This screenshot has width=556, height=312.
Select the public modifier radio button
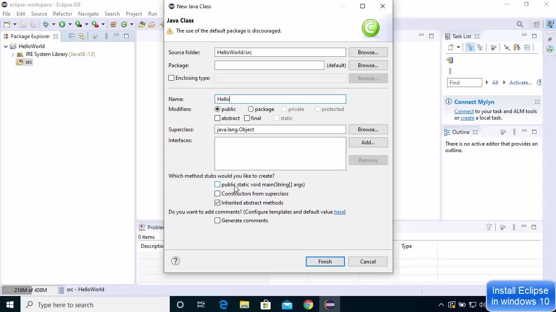[218, 109]
